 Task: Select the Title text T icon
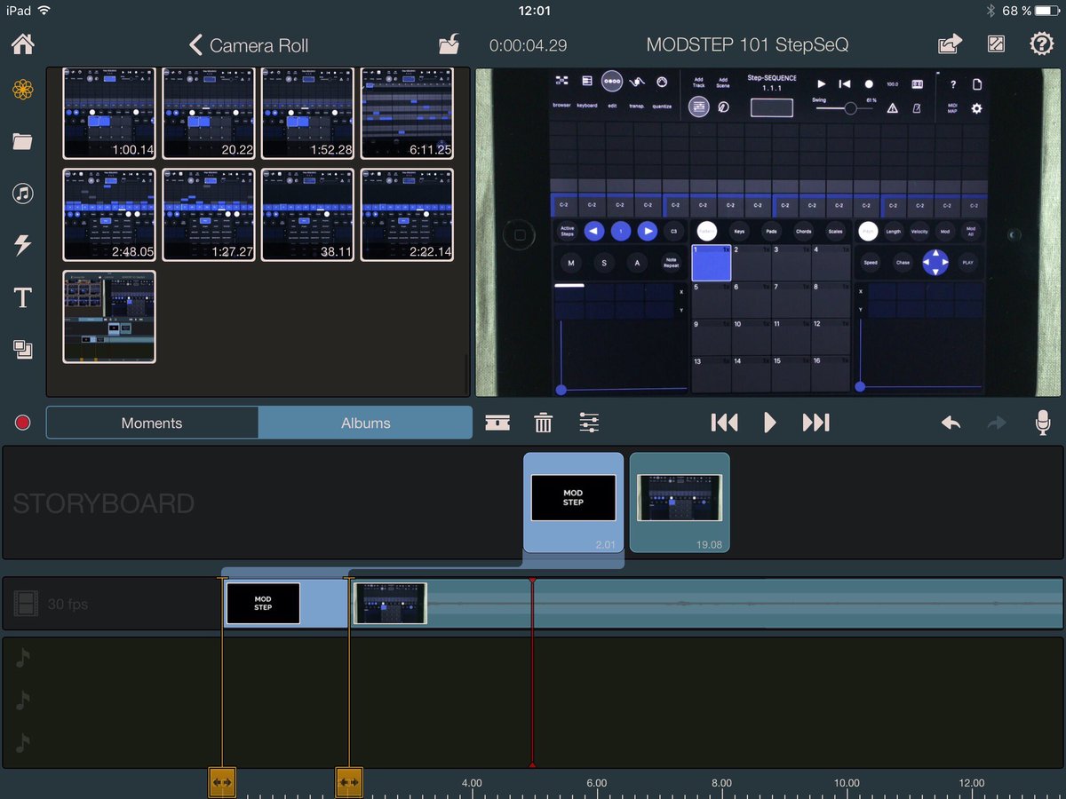coord(22,297)
